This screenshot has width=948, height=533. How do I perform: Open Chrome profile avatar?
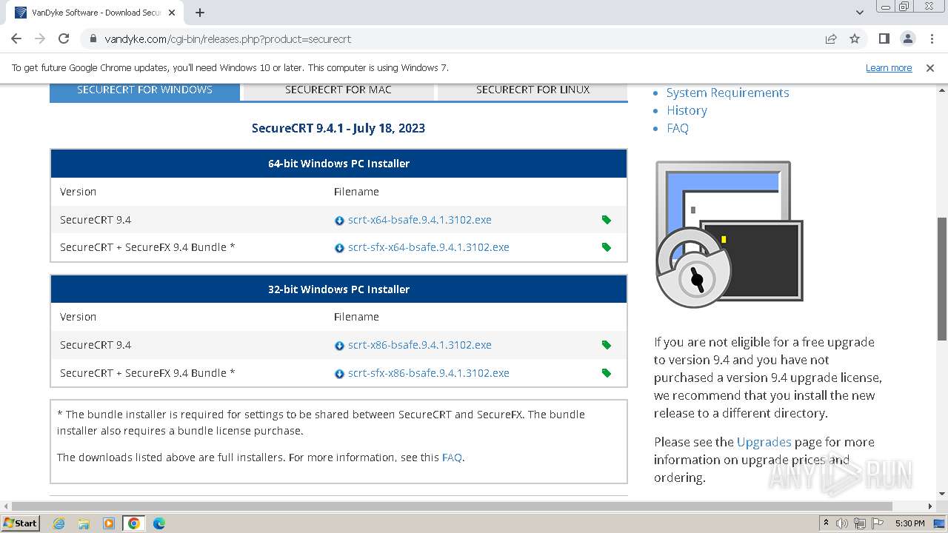coord(907,38)
